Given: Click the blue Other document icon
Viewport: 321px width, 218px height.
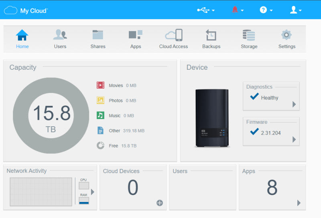Looking at the screenshot, I should (100, 131).
